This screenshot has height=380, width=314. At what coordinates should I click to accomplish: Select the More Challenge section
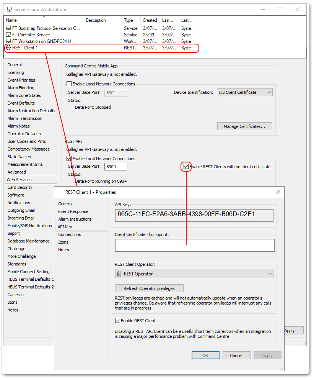click(21, 256)
